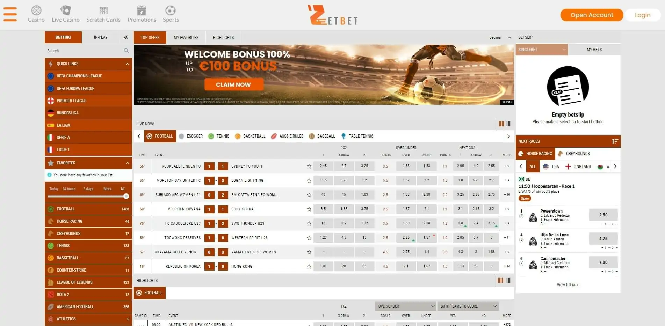Click the Claim Now bonus button
The image size is (665, 326).
(234, 84)
